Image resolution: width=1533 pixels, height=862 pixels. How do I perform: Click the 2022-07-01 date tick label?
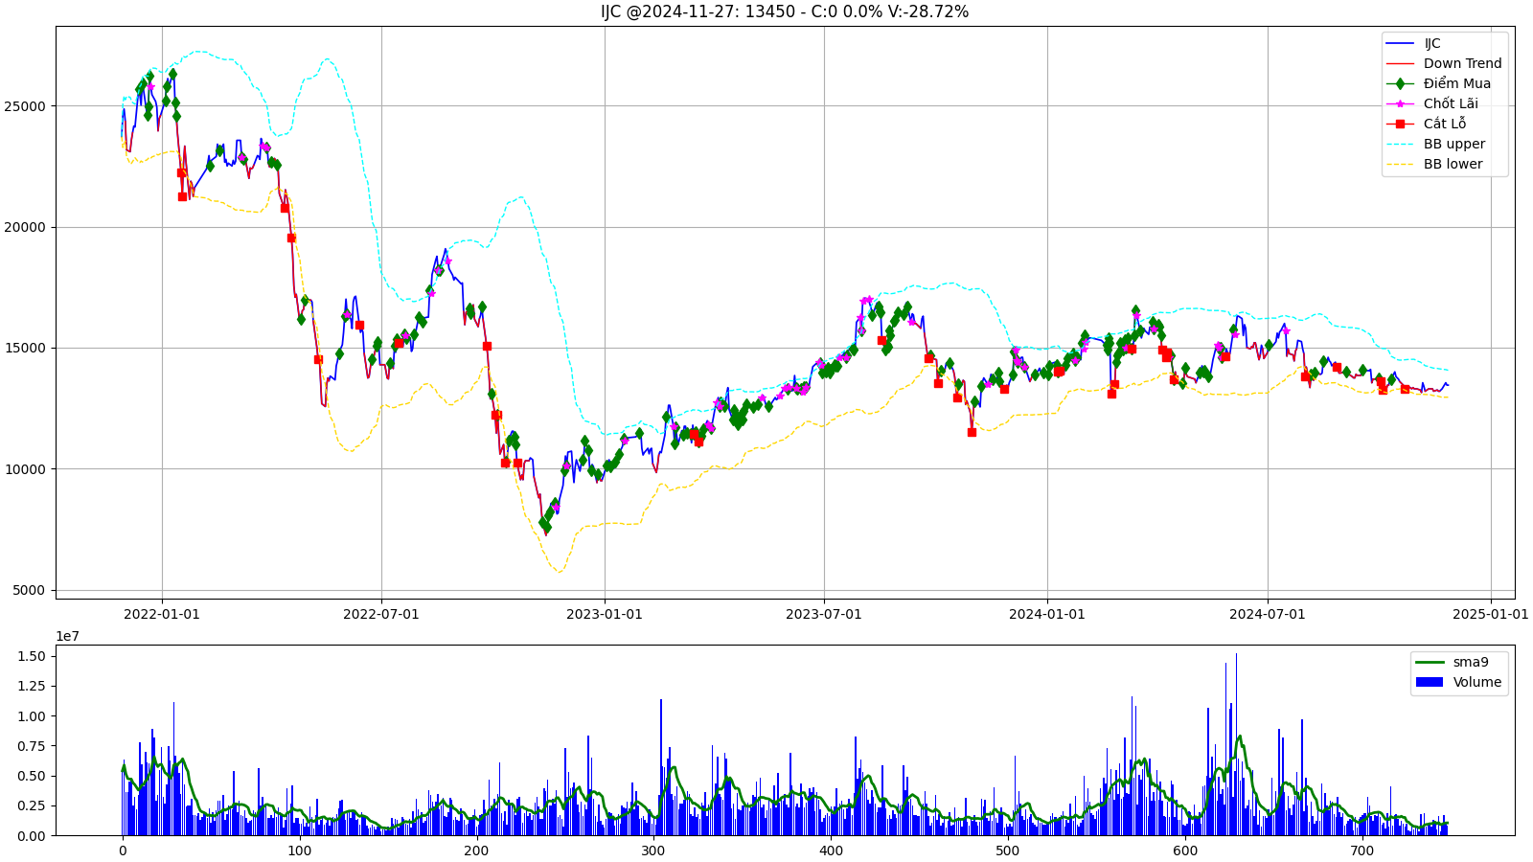381,614
